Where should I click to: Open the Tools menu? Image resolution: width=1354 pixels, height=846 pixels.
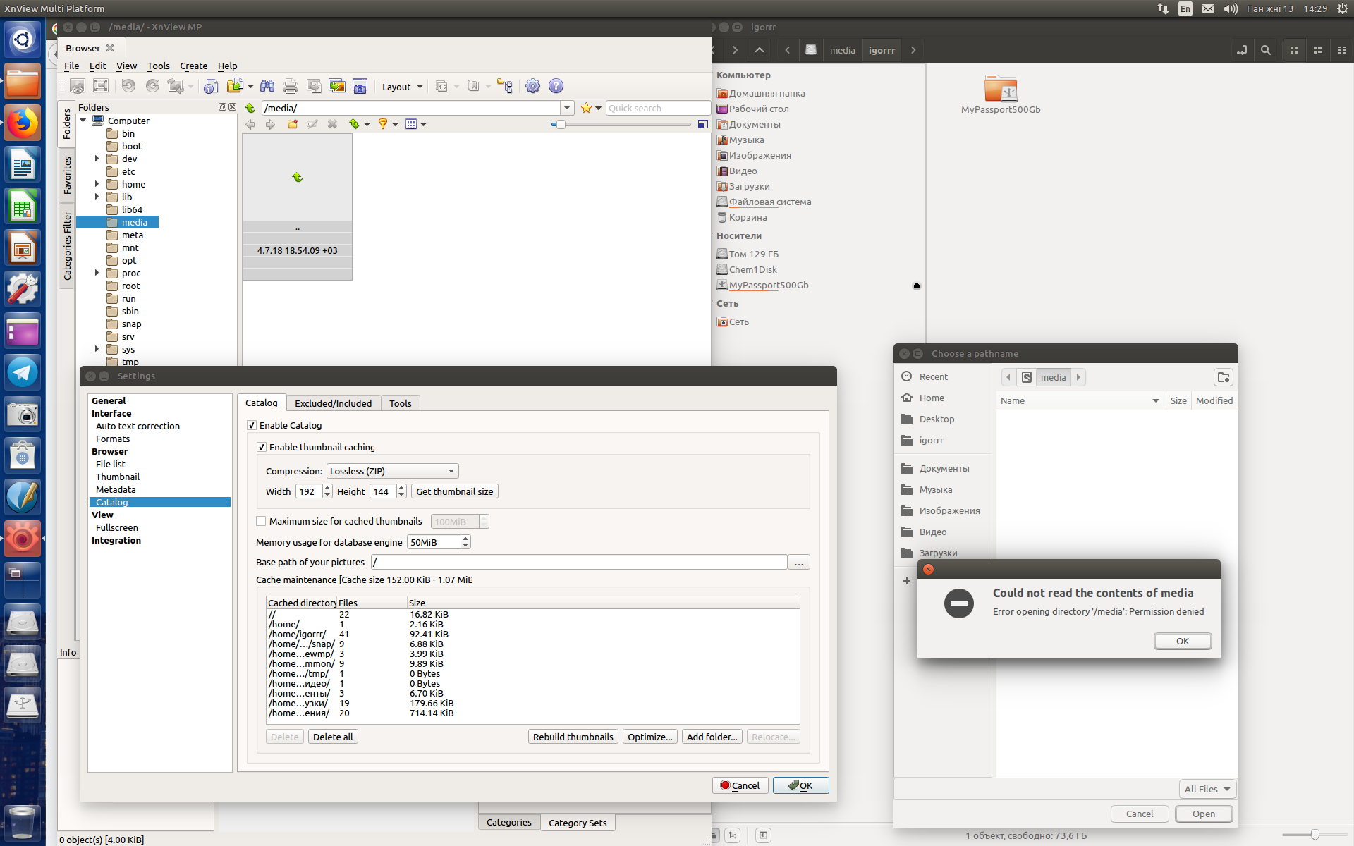tap(158, 66)
